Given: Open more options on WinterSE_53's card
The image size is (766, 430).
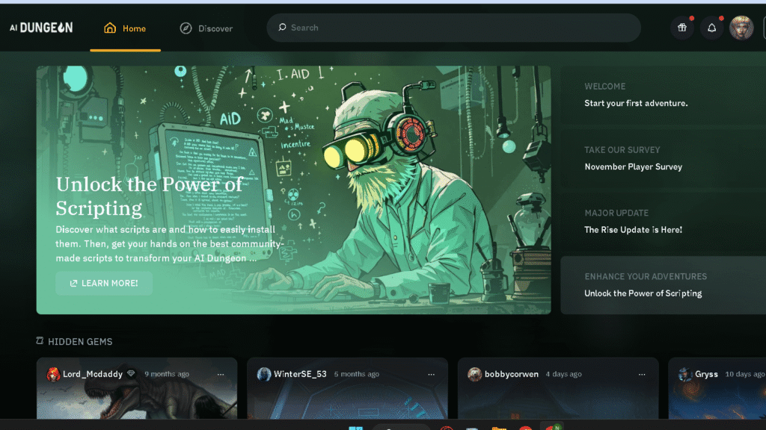Looking at the screenshot, I should (x=432, y=374).
